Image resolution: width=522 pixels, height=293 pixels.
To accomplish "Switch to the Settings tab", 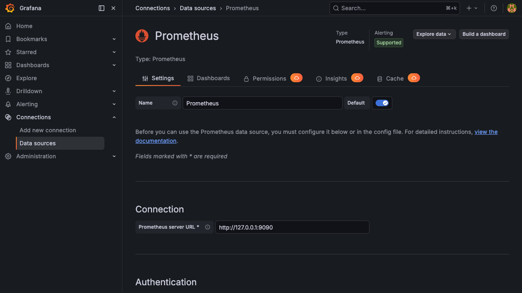I will pyautogui.click(x=158, y=78).
